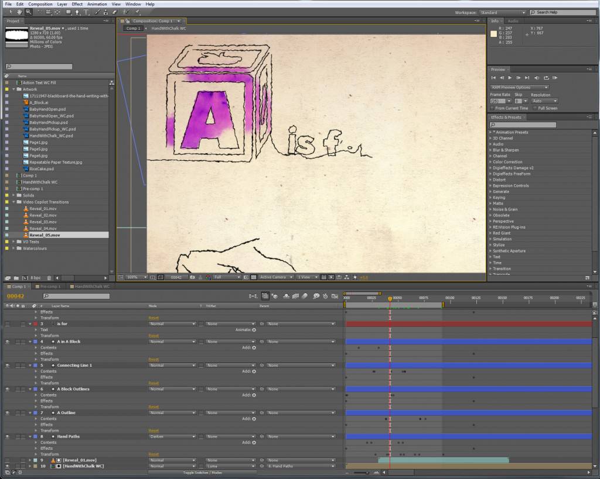Click the color swatch in the Info panel
Screen dimensions: 600x479
point(493,33)
